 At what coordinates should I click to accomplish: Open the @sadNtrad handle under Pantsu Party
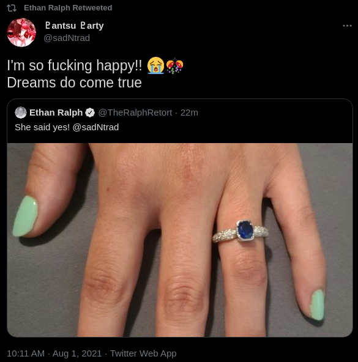point(67,38)
